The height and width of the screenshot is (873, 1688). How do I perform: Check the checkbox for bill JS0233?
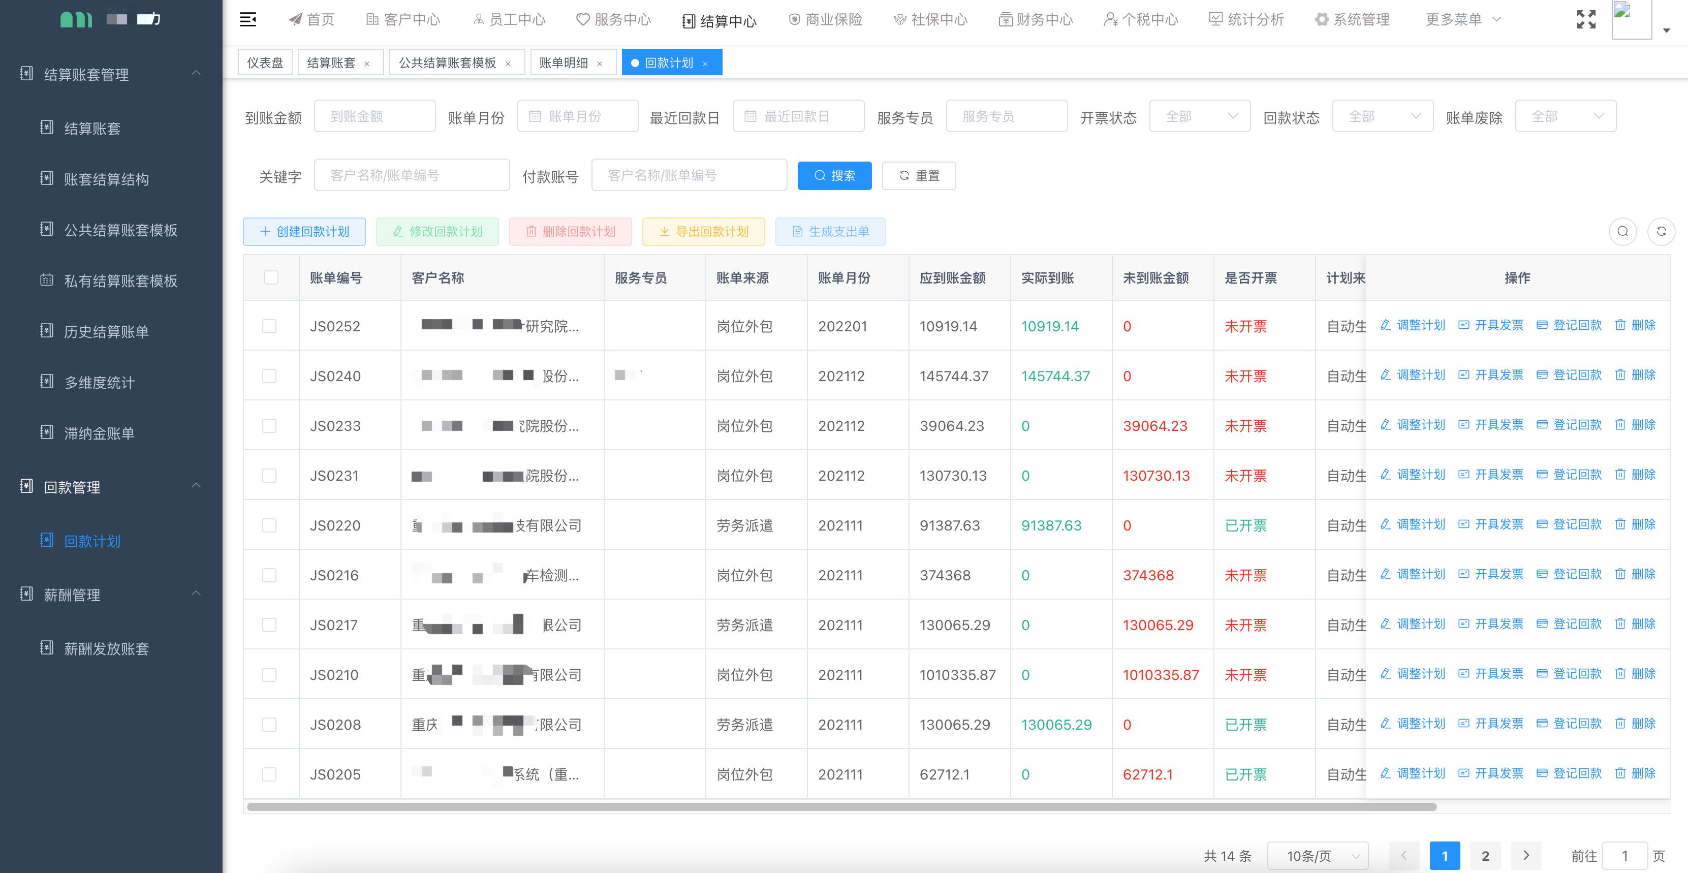pyautogui.click(x=269, y=425)
